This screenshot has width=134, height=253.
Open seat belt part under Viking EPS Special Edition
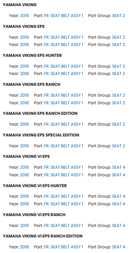63,146
